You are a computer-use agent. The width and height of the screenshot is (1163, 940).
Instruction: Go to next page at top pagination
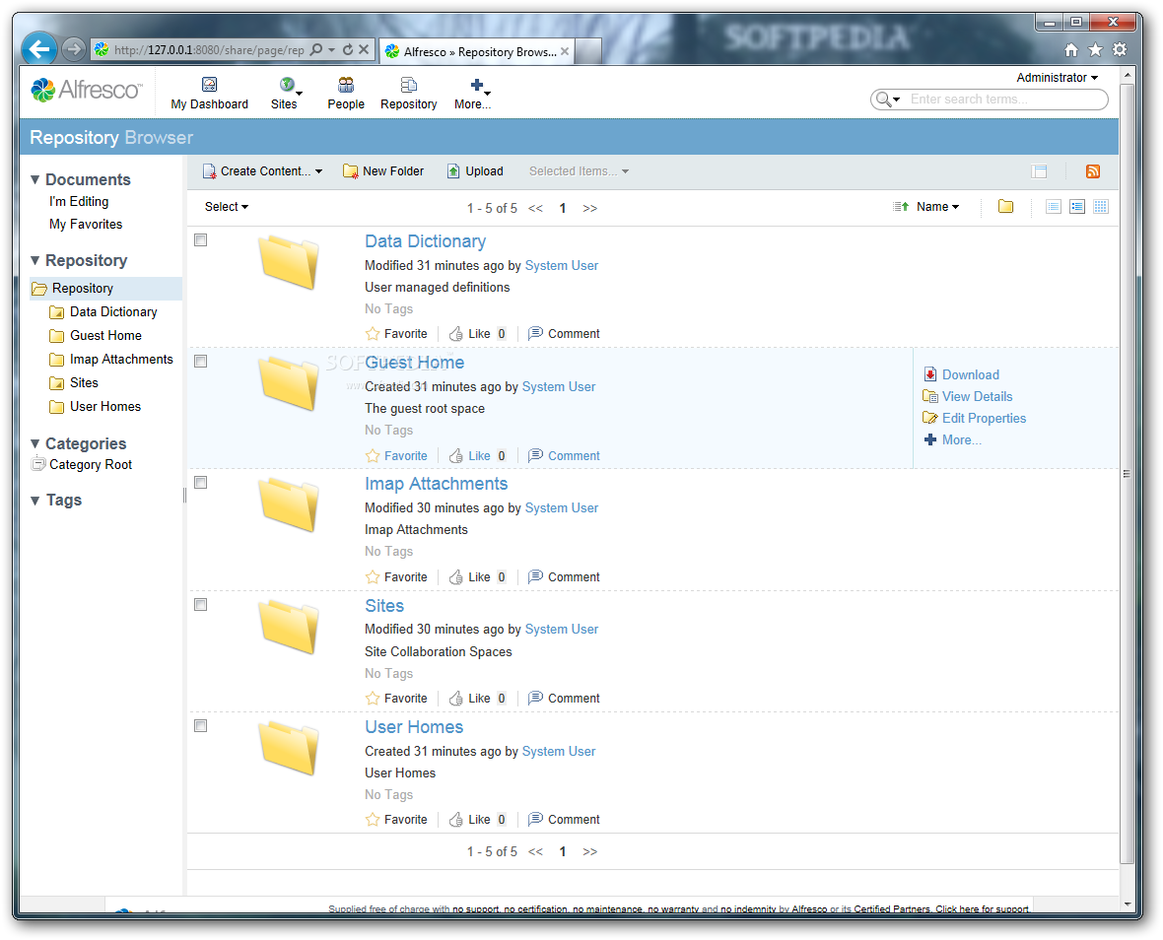pyautogui.click(x=589, y=208)
